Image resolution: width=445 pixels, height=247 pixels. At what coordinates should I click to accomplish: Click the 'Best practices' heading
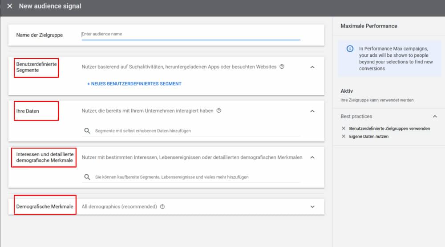pos(356,116)
